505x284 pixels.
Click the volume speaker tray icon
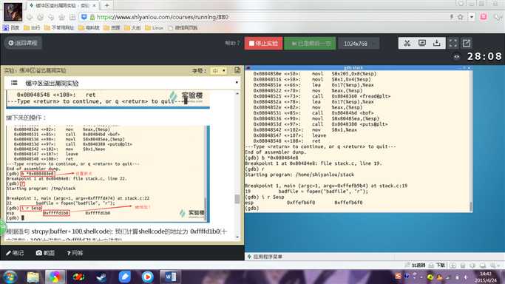[x=466, y=277]
